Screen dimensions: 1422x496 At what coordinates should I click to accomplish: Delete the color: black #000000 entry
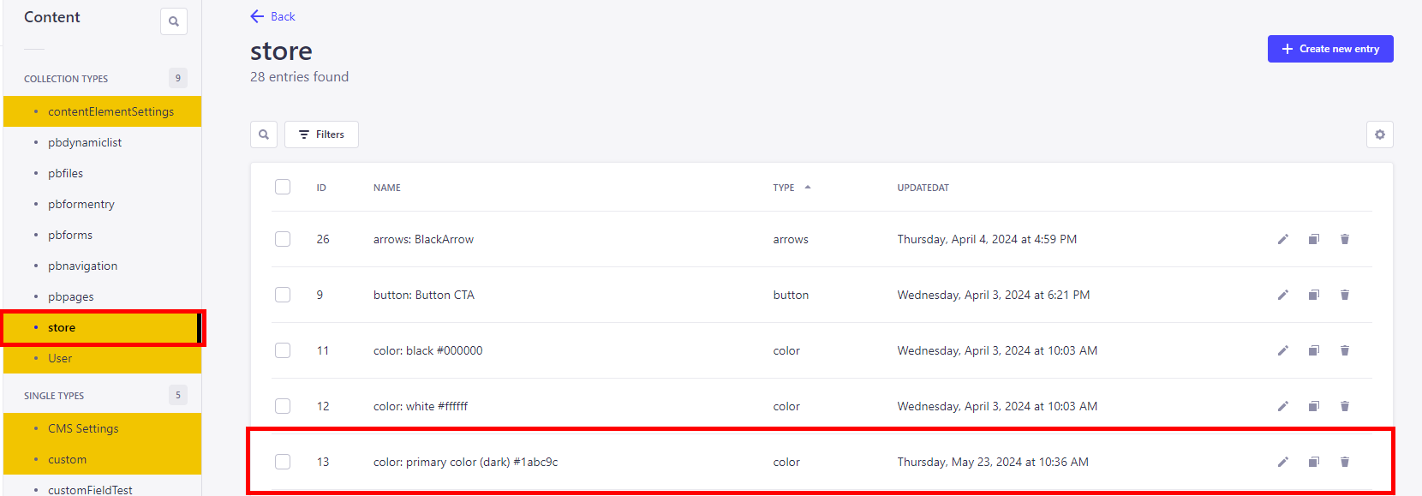1344,350
